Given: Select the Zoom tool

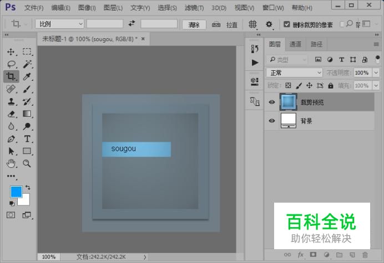Looking at the screenshot, I should pyautogui.click(x=27, y=163).
